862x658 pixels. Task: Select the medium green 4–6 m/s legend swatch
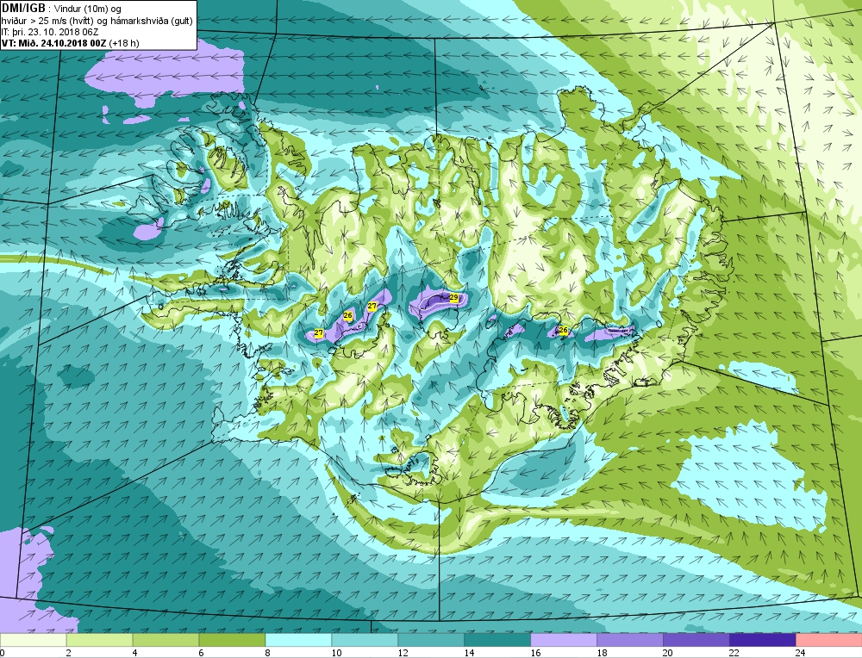[166, 640]
